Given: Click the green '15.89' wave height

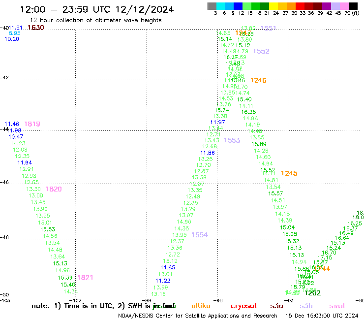Looking at the screenshot, I should 259,144.
